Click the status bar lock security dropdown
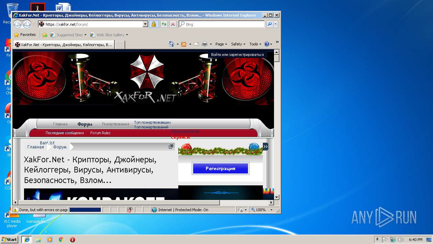Screen dimensions: 433x244 coord(242,210)
